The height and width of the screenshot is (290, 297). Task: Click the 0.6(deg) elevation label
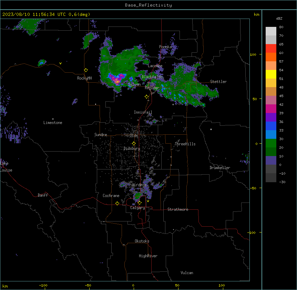click(79, 14)
